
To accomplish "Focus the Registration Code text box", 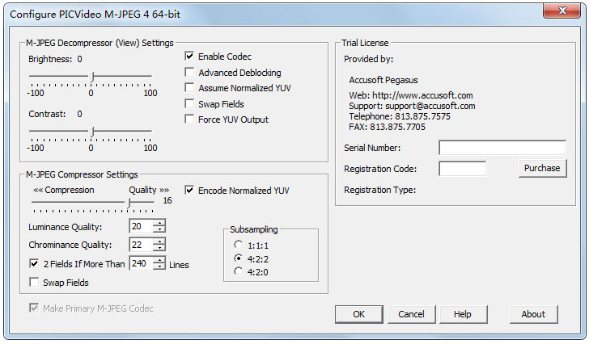I will point(462,169).
